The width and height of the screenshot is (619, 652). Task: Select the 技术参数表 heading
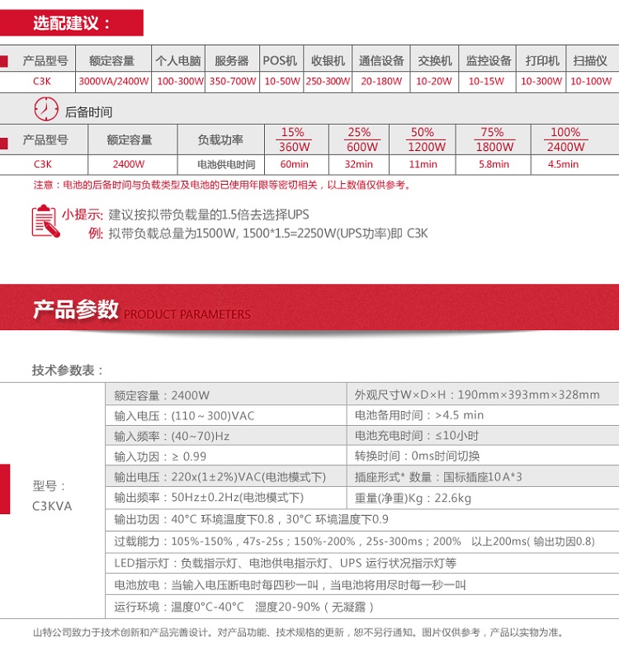click(x=68, y=370)
